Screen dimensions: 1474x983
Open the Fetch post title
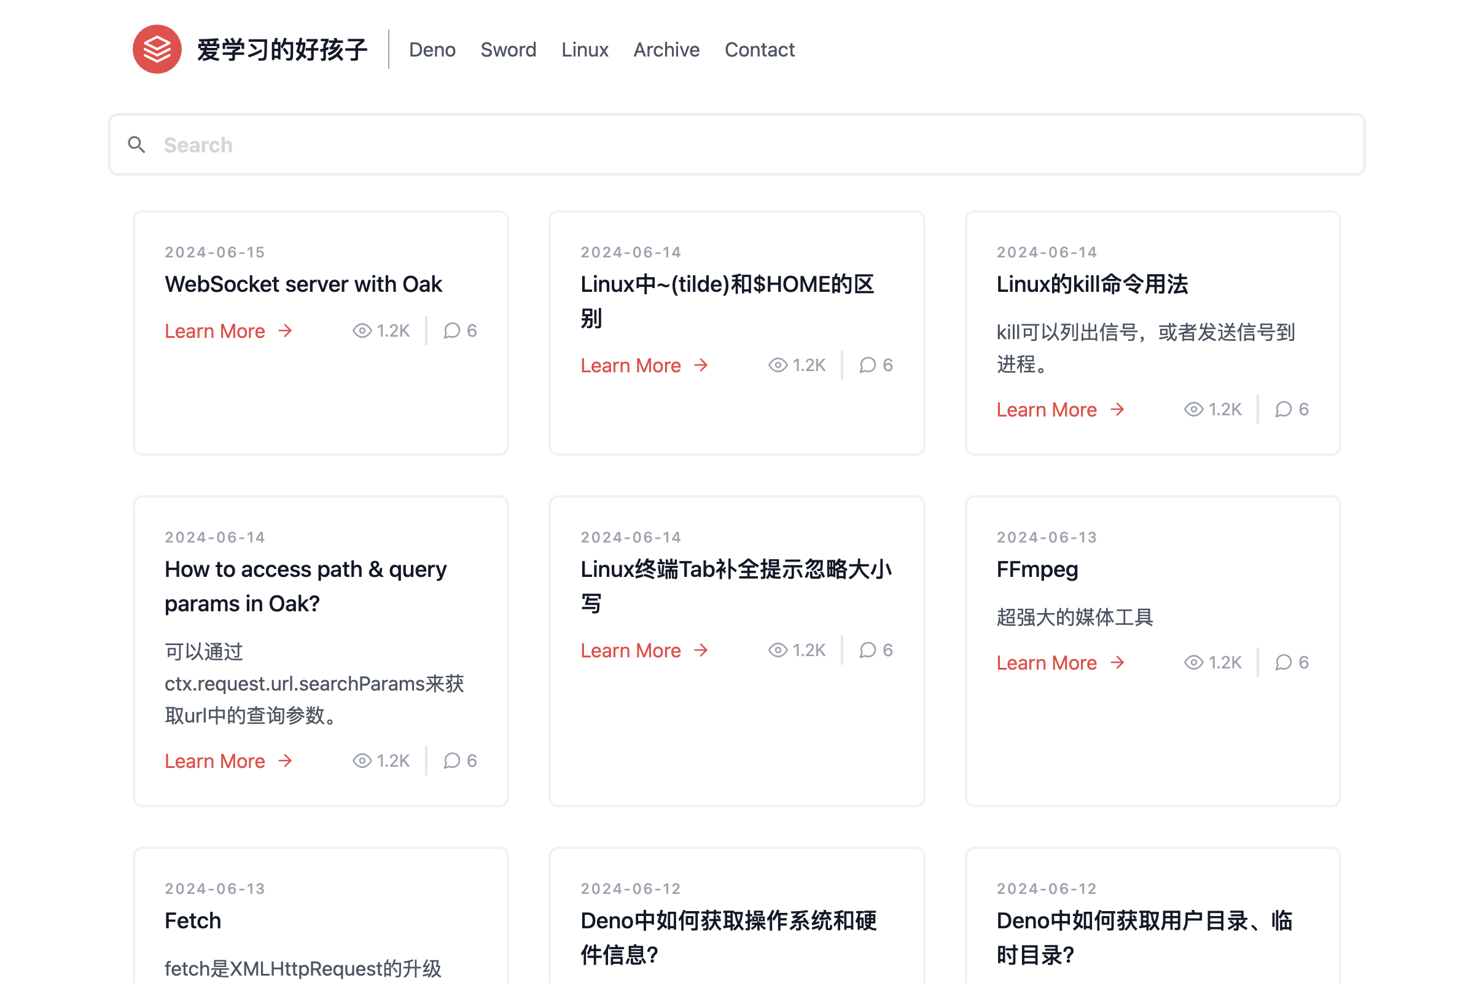pos(193,920)
